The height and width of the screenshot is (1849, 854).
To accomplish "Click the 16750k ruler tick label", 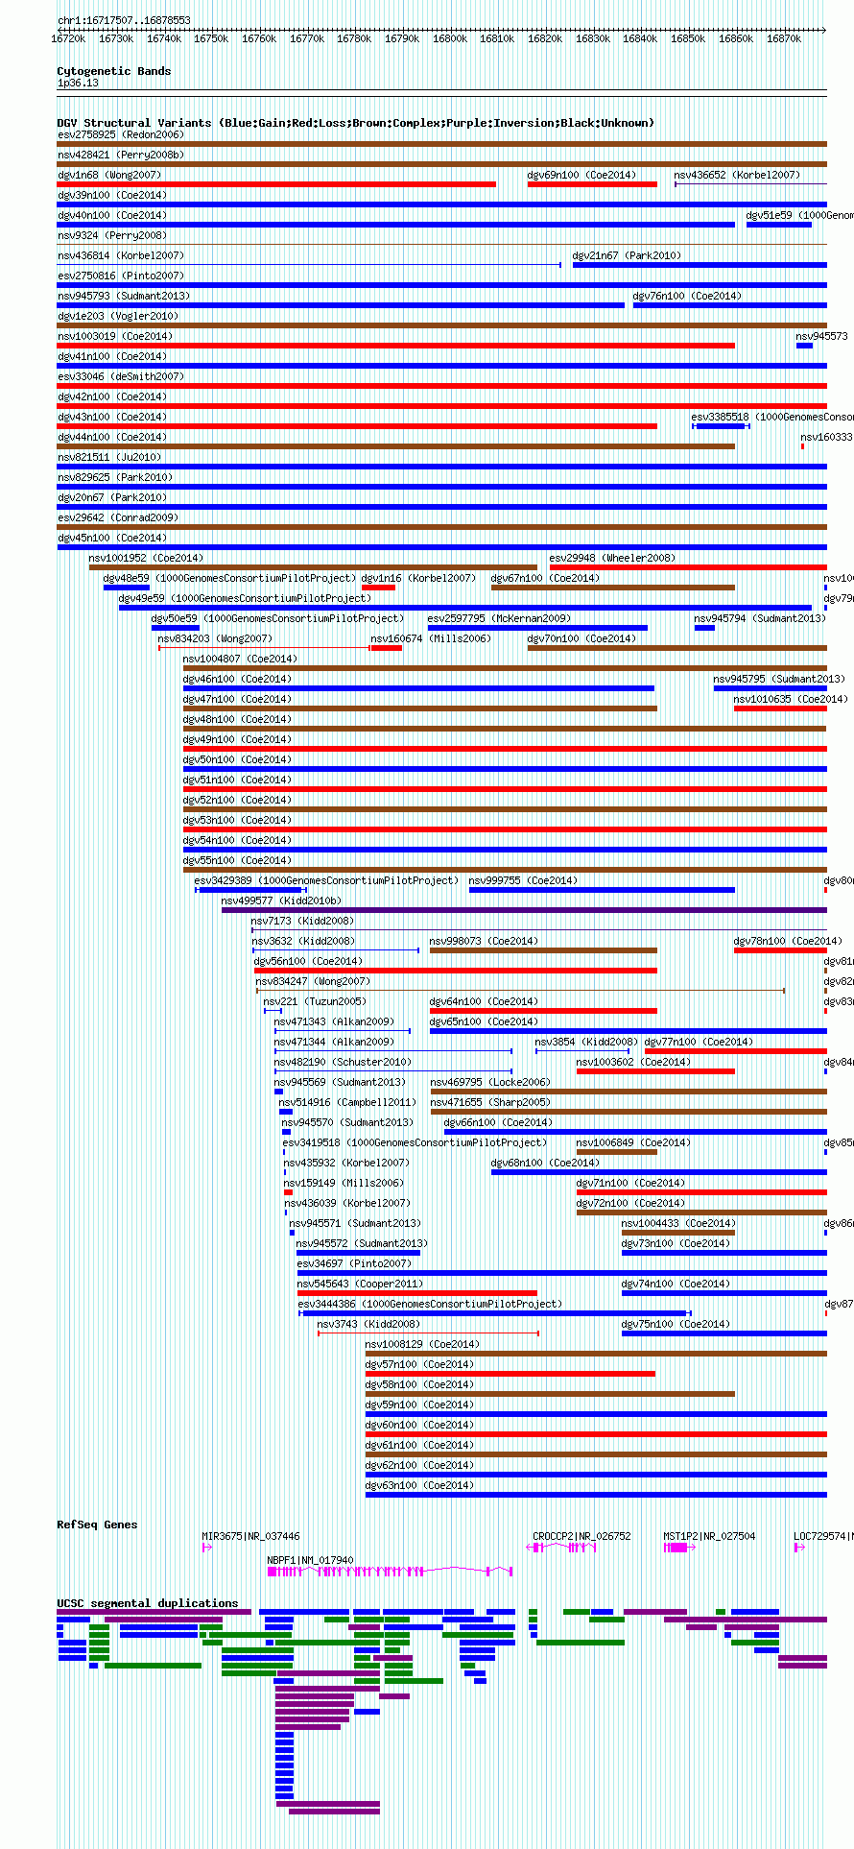I will pos(211,38).
